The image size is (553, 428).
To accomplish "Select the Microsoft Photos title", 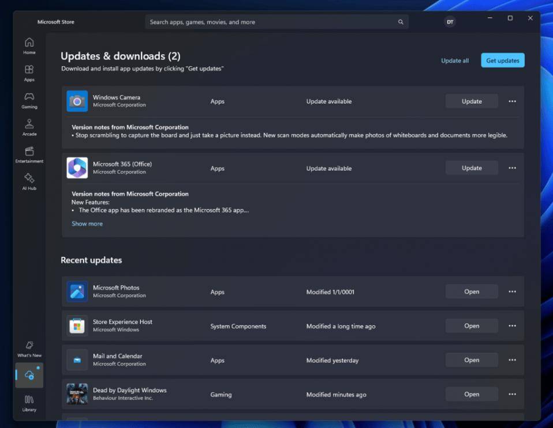I will [116, 287].
